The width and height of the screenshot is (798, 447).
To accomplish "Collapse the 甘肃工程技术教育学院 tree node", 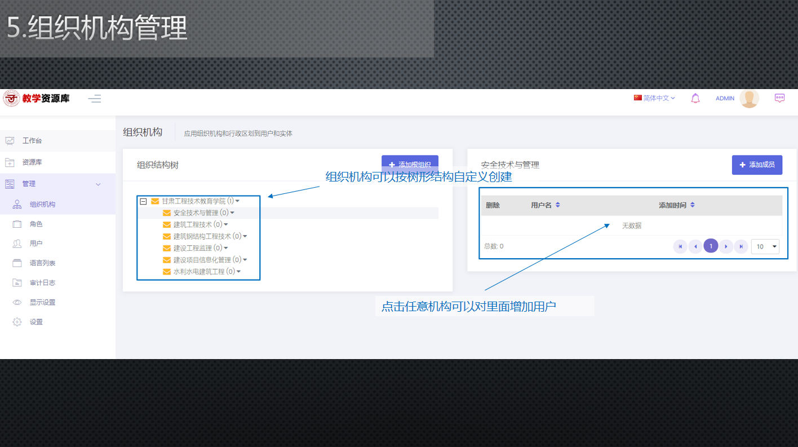I will coord(143,201).
